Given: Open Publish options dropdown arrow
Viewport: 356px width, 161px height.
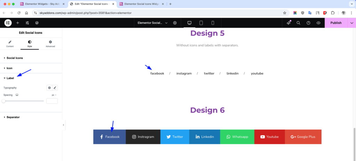Looking at the screenshot, I should coord(352,23).
